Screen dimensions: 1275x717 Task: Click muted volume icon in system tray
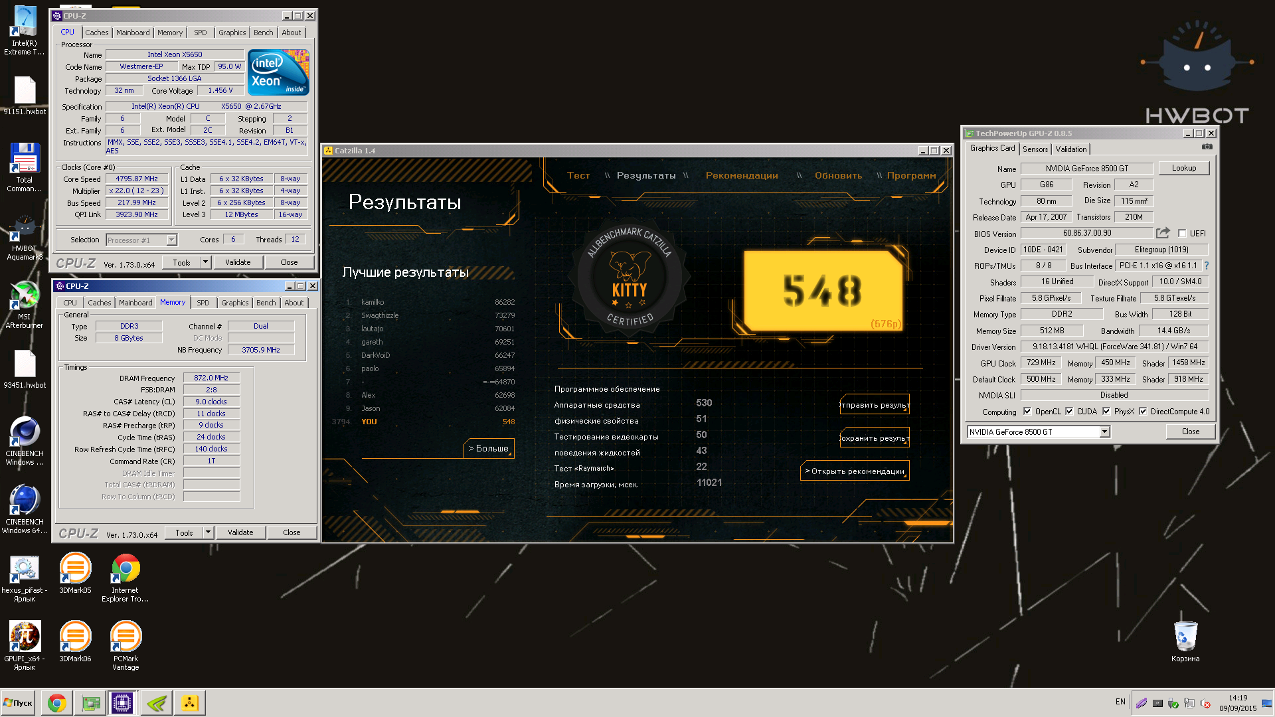click(x=1205, y=703)
